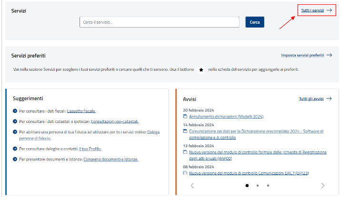Open the 'Tutti gli avvisi' link
This screenshot has height=197, width=341.
pyautogui.click(x=311, y=99)
